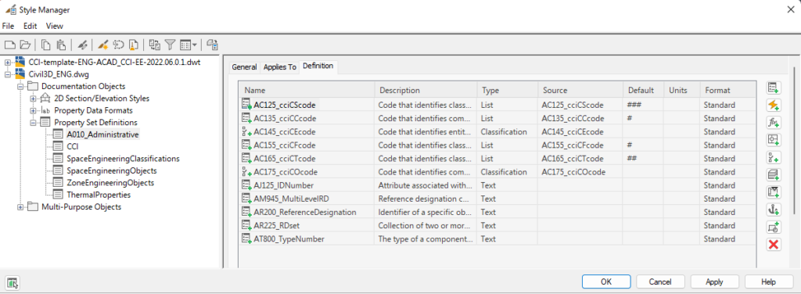Click Add Formula Property Definition fx icon
The width and height of the screenshot is (801, 294).
click(774, 123)
